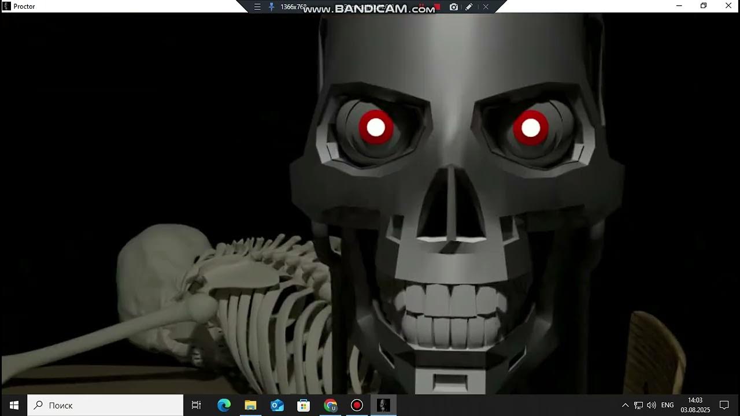740x416 pixels.
Task: Activate the Bandicam pencil drawing tool
Action: [469, 7]
